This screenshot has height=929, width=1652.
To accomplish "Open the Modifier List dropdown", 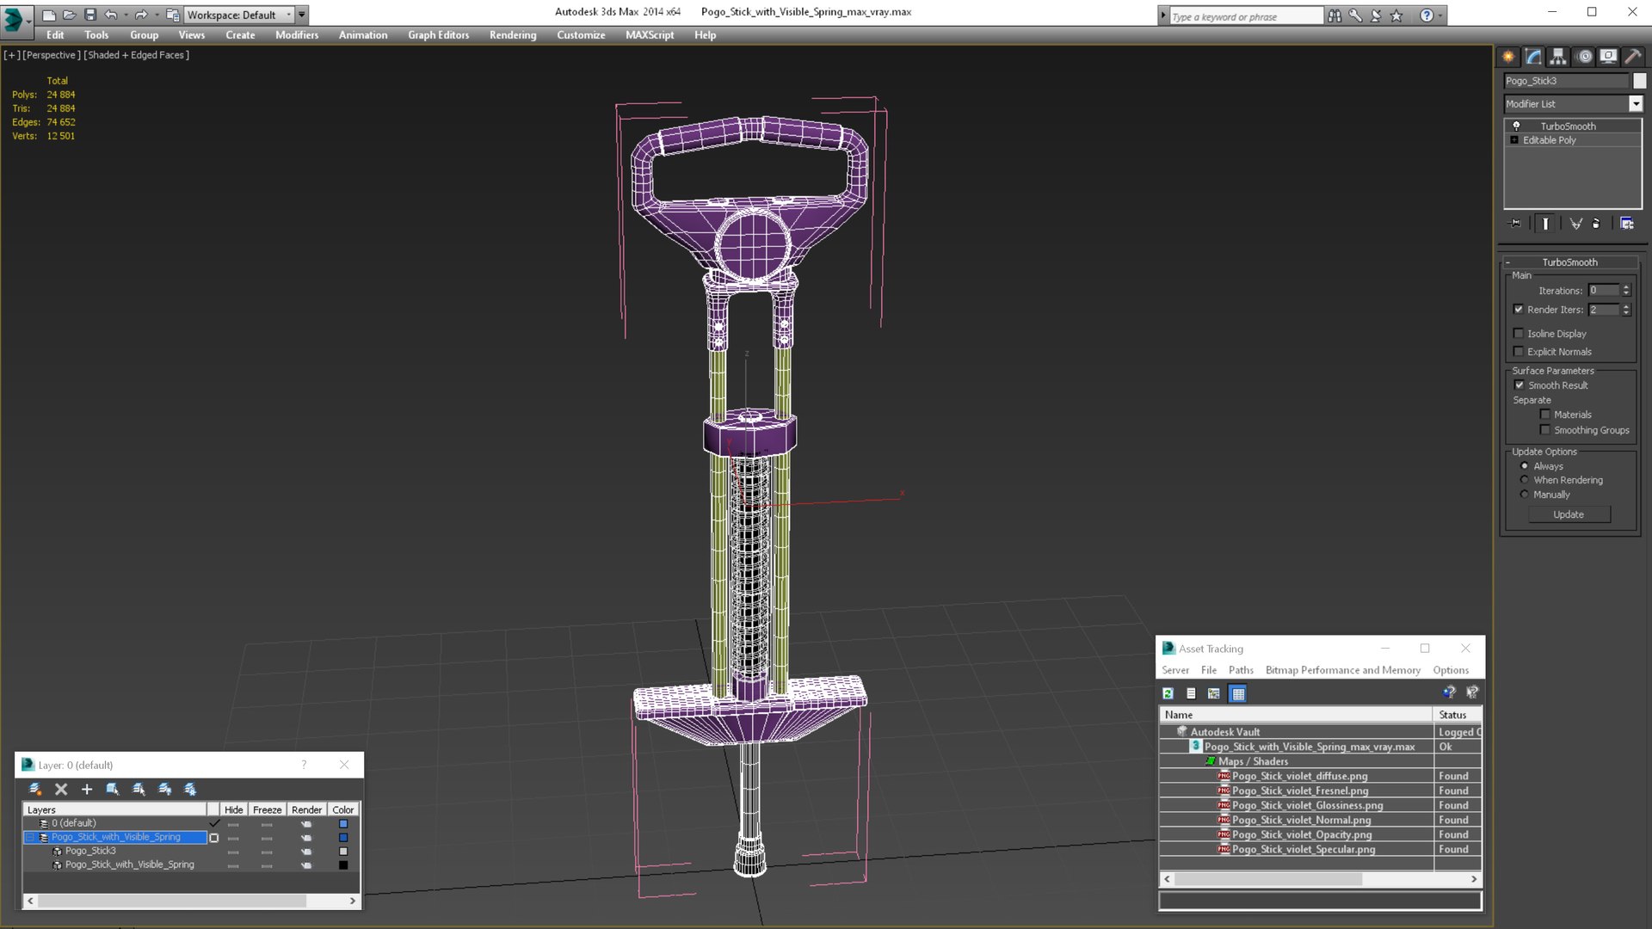I will click(1636, 104).
